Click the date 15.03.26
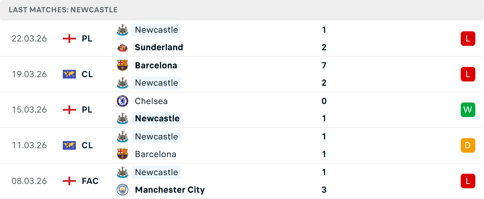The image size is (484, 199). click(29, 110)
